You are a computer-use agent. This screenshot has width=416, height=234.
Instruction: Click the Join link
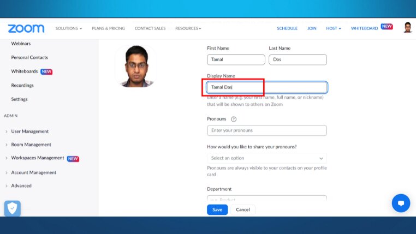pyautogui.click(x=312, y=28)
